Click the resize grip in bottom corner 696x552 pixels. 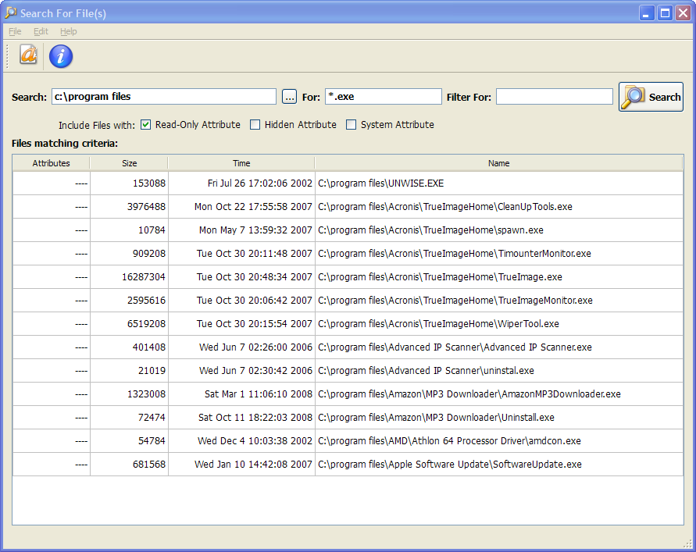pyautogui.click(x=688, y=544)
